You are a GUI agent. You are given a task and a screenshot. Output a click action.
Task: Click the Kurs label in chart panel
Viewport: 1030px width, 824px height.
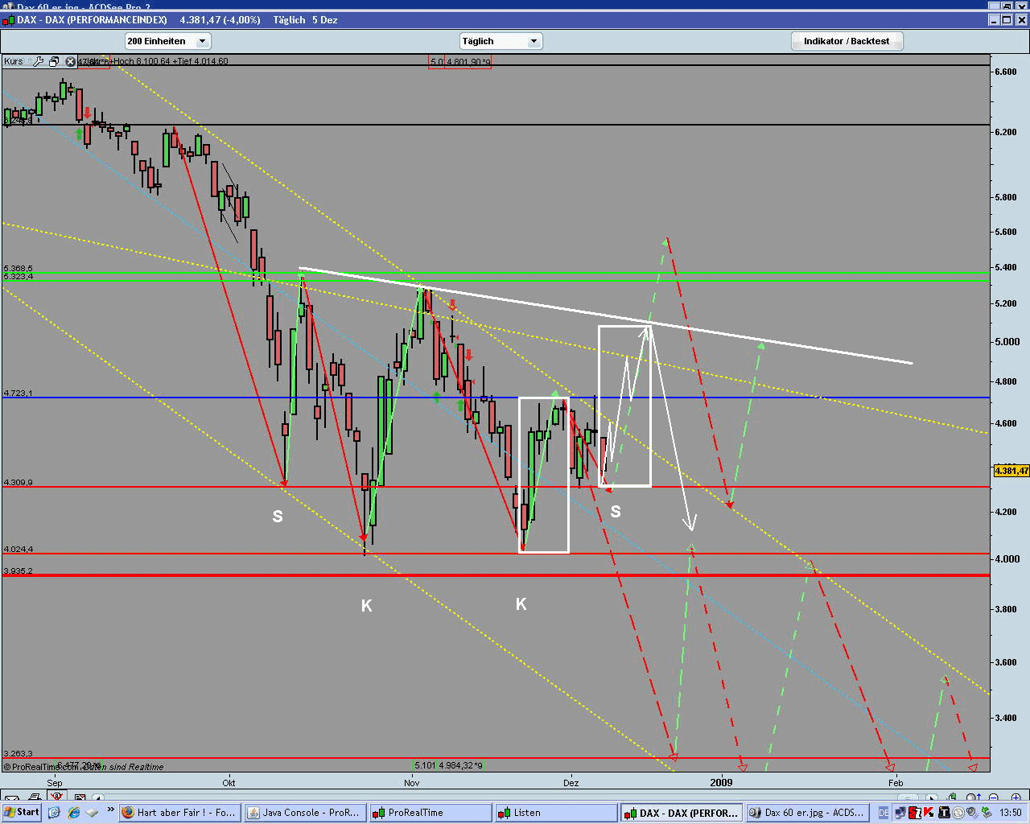point(14,61)
